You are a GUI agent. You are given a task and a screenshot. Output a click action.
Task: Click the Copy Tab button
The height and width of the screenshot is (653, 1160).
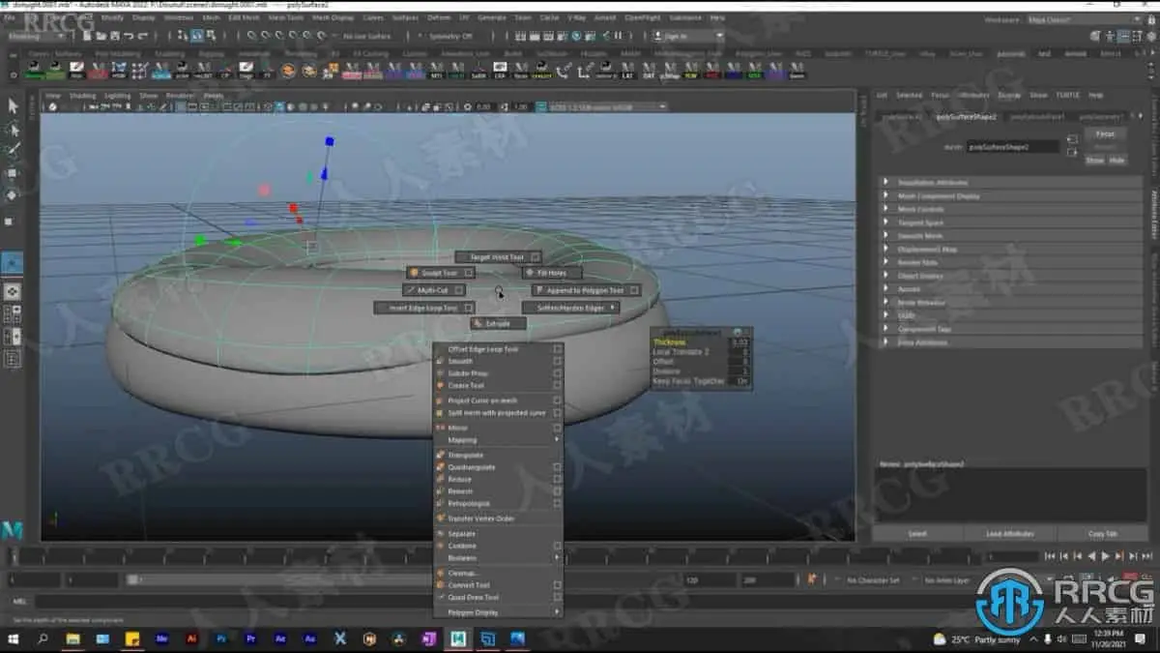(x=1102, y=534)
